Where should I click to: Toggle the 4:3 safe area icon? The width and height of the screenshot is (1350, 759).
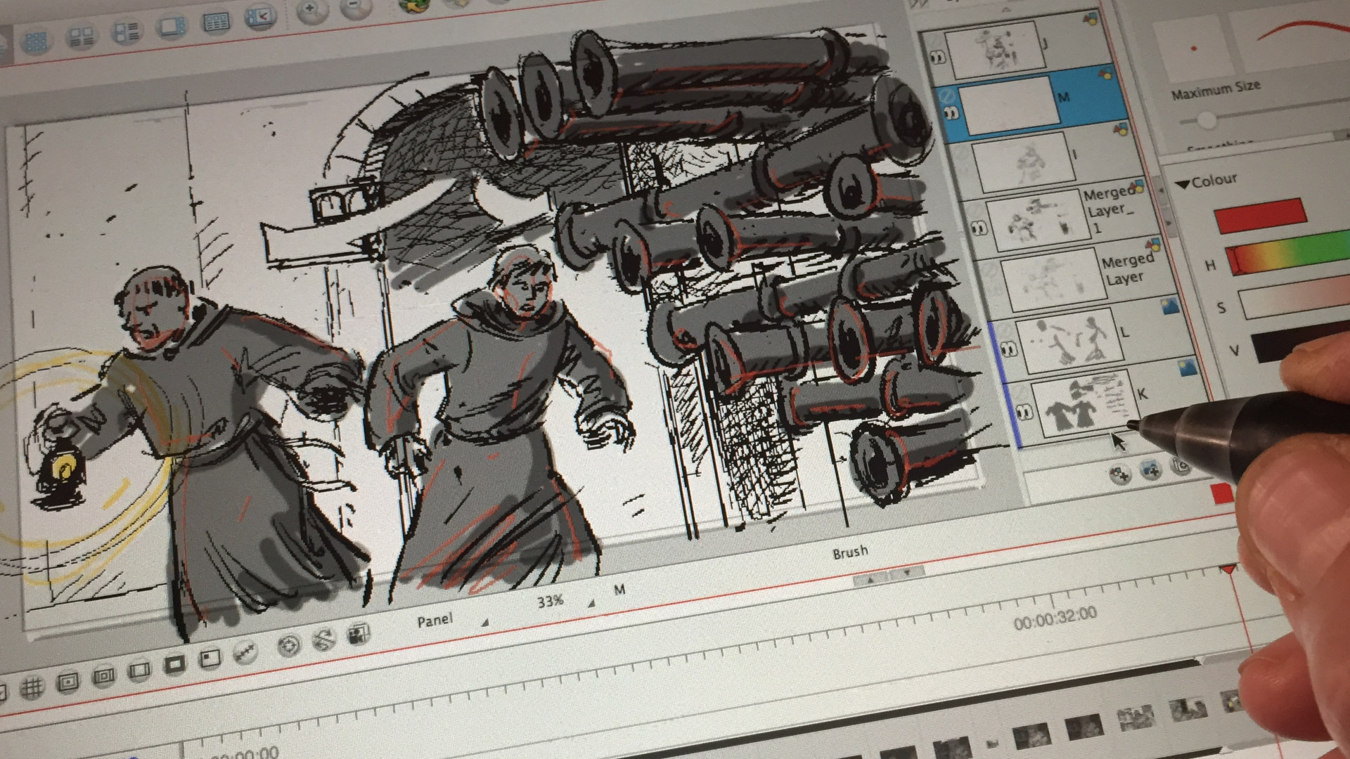point(103,676)
